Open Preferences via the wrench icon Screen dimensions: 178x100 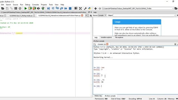[85, 8]
